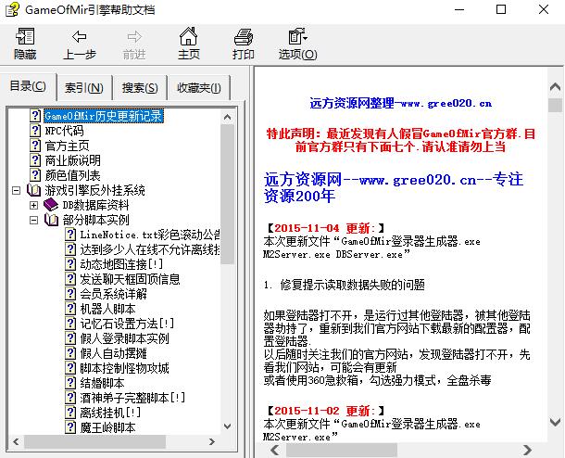Screen dimensions: 565x458
Task: Open the NPC代码 topic
Action: click(x=64, y=131)
